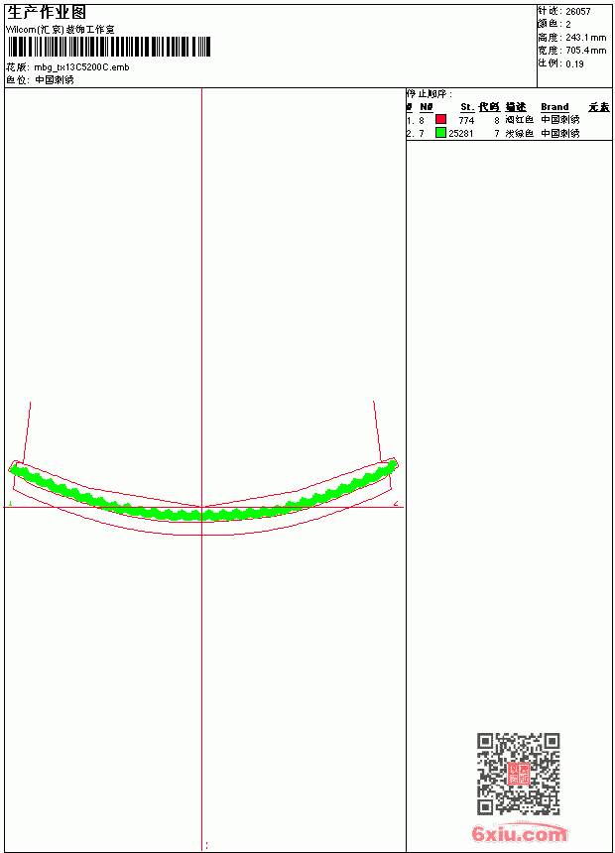
Task: Click the 颜色: 2 color count line
Action: click(554, 24)
